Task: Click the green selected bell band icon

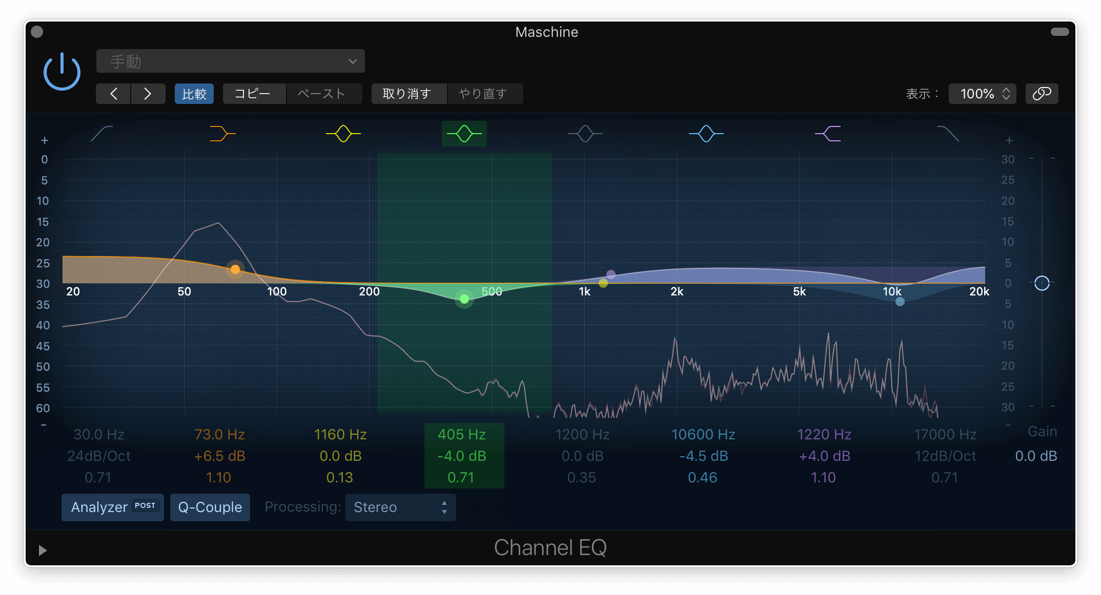Action: tap(464, 134)
